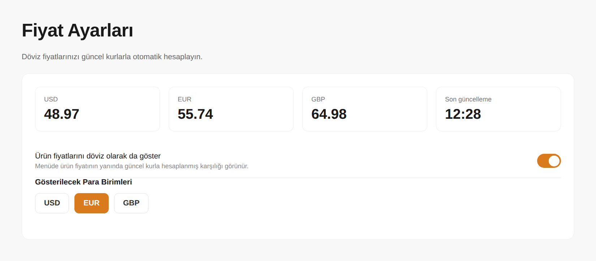Click the Gösterilecek Para Birimleri heading
This screenshot has height=261, width=596.
(83, 182)
